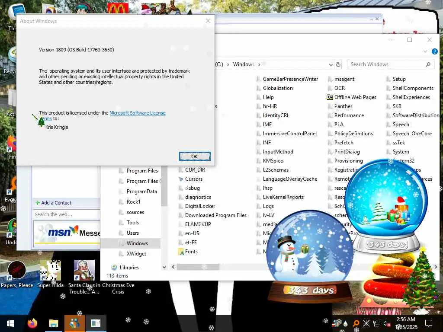
Task: Select the SoftwareDistribution folder
Action: [x=416, y=115]
